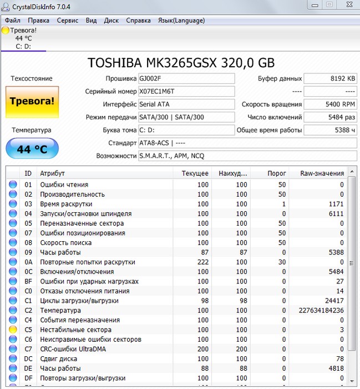Open the Сервис menu

(x=68, y=21)
